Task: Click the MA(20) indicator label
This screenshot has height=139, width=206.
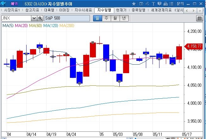Action: (x=21, y=26)
